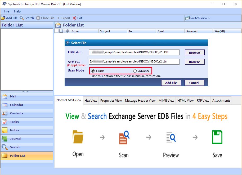The image size is (242, 175).
Task: Open the Calendar section in sidebar
Action: coord(16,105)
